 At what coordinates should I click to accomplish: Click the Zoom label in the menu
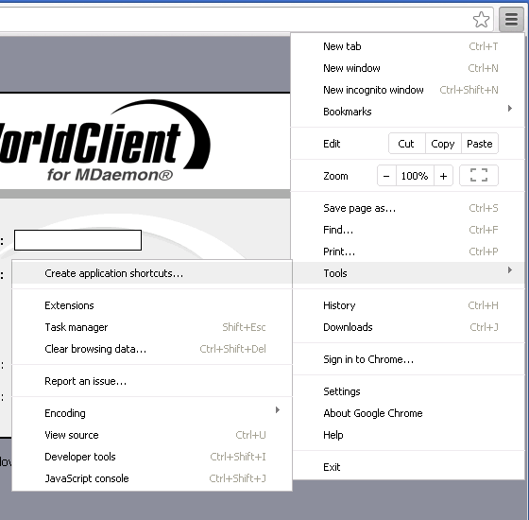coord(335,176)
